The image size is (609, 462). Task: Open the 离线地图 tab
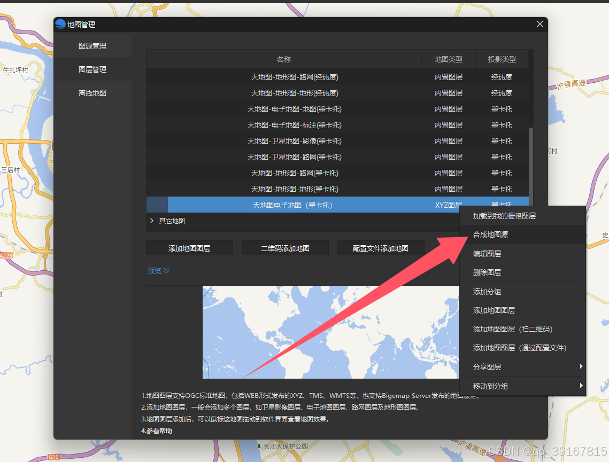click(92, 93)
